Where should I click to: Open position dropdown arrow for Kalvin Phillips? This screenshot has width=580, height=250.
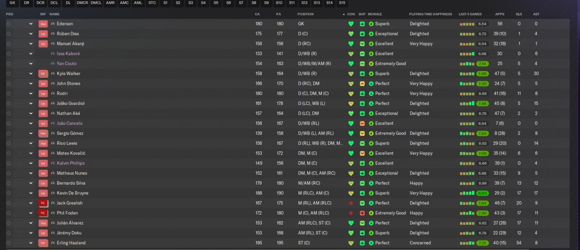(x=31, y=163)
